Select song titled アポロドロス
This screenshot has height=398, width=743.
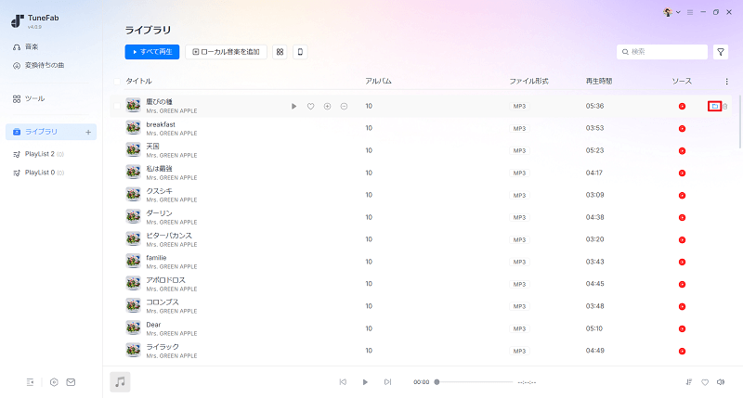point(166,279)
